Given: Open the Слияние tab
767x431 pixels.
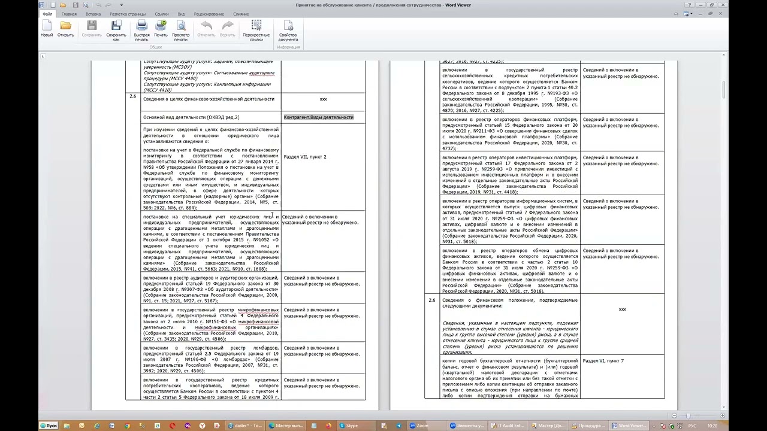Looking at the screenshot, I should click(241, 14).
